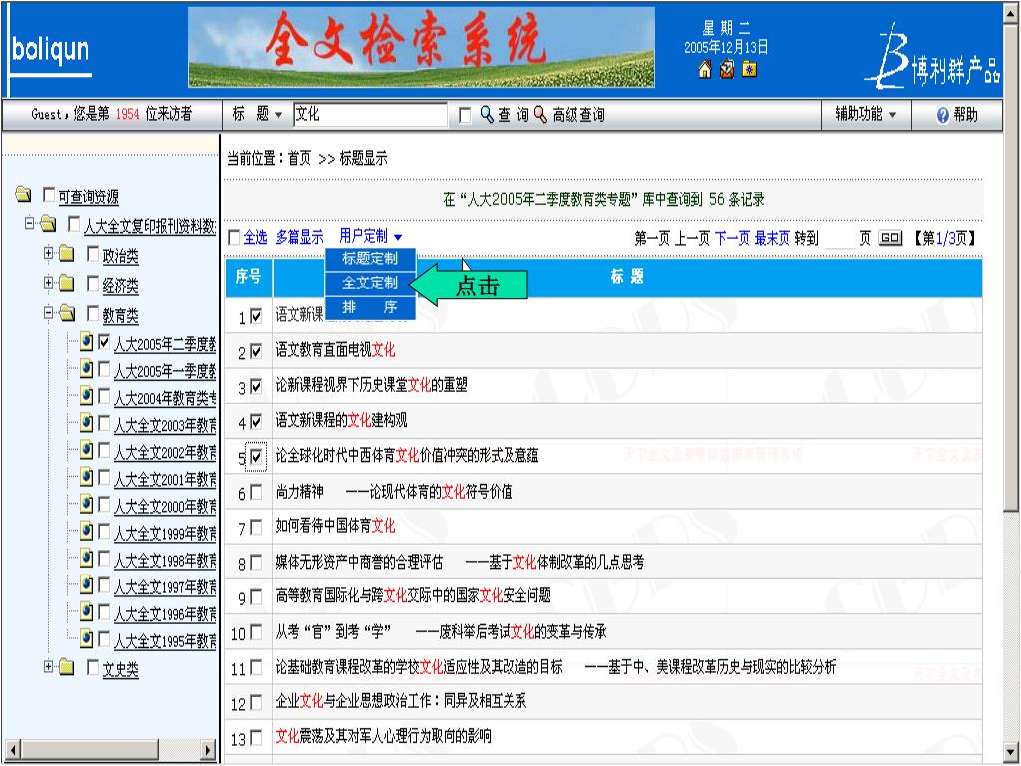The height and width of the screenshot is (766, 1021).
Task: Click the open folder icon beside 教育类
Action: (67, 313)
